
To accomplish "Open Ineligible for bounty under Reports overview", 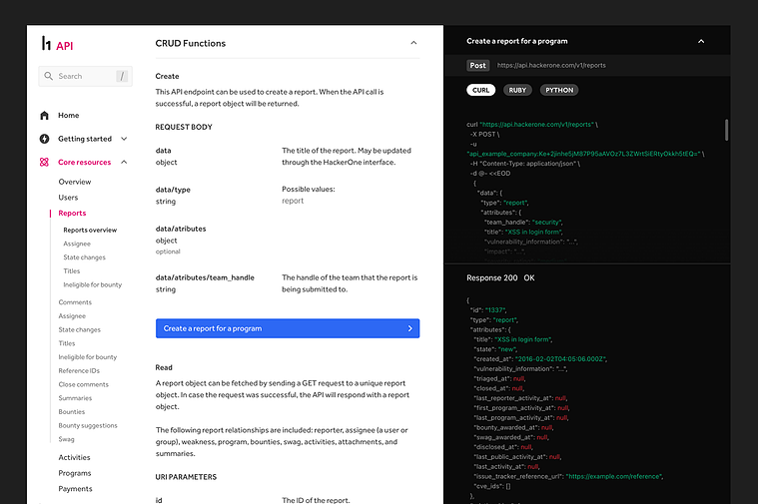I will click(92, 284).
